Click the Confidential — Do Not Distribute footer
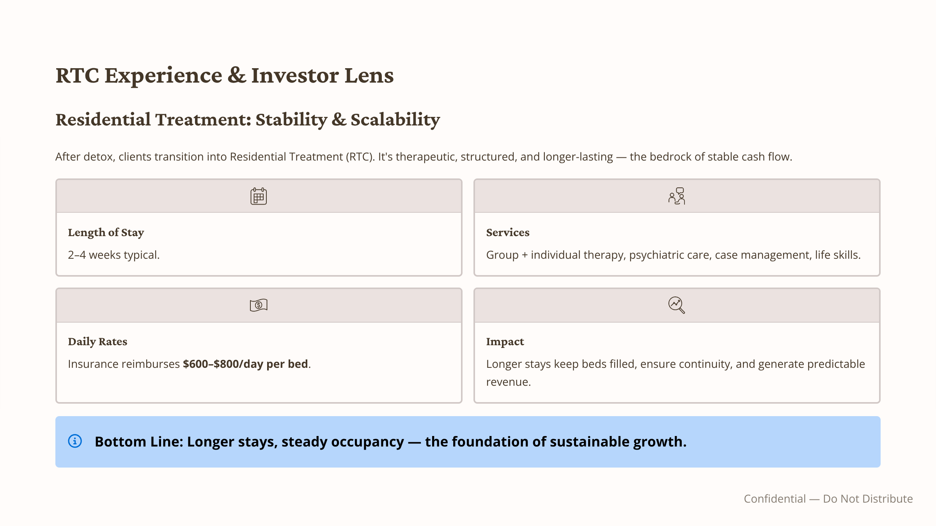 (x=828, y=499)
